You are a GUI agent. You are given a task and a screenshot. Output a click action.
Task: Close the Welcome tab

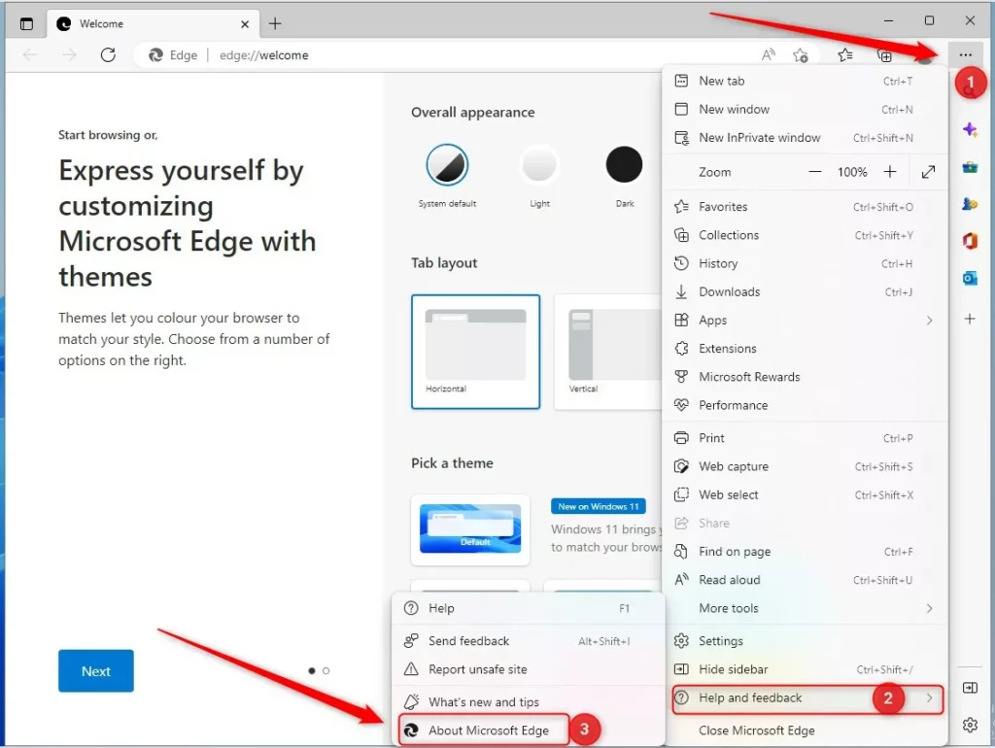coord(245,24)
